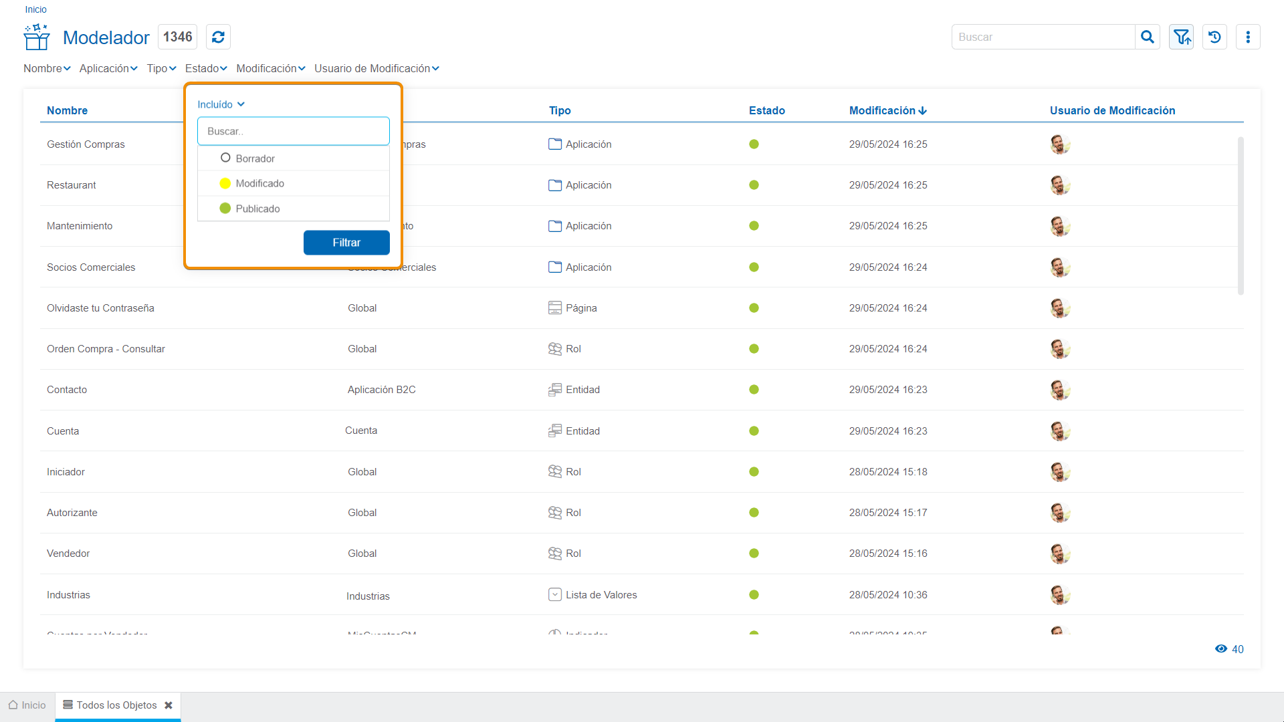The height and width of the screenshot is (722, 1284).
Task: Click the Buscar field in filter popup
Action: tap(293, 131)
